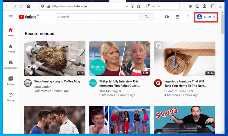Reload the page with refresh icon
Screen dimensions: 228x136
pyautogui.click(x=22, y=6)
